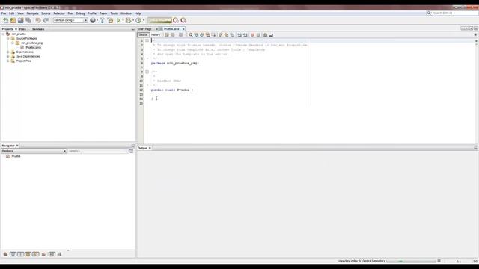This screenshot has height=269, width=479.
Task: Toggle Show Inherited Members in Navigator
Action: [x=5, y=254]
